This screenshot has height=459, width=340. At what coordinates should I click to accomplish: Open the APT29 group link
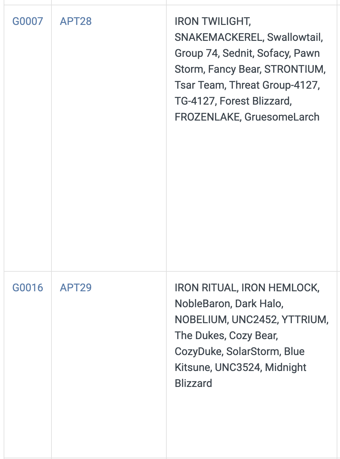[76, 288]
